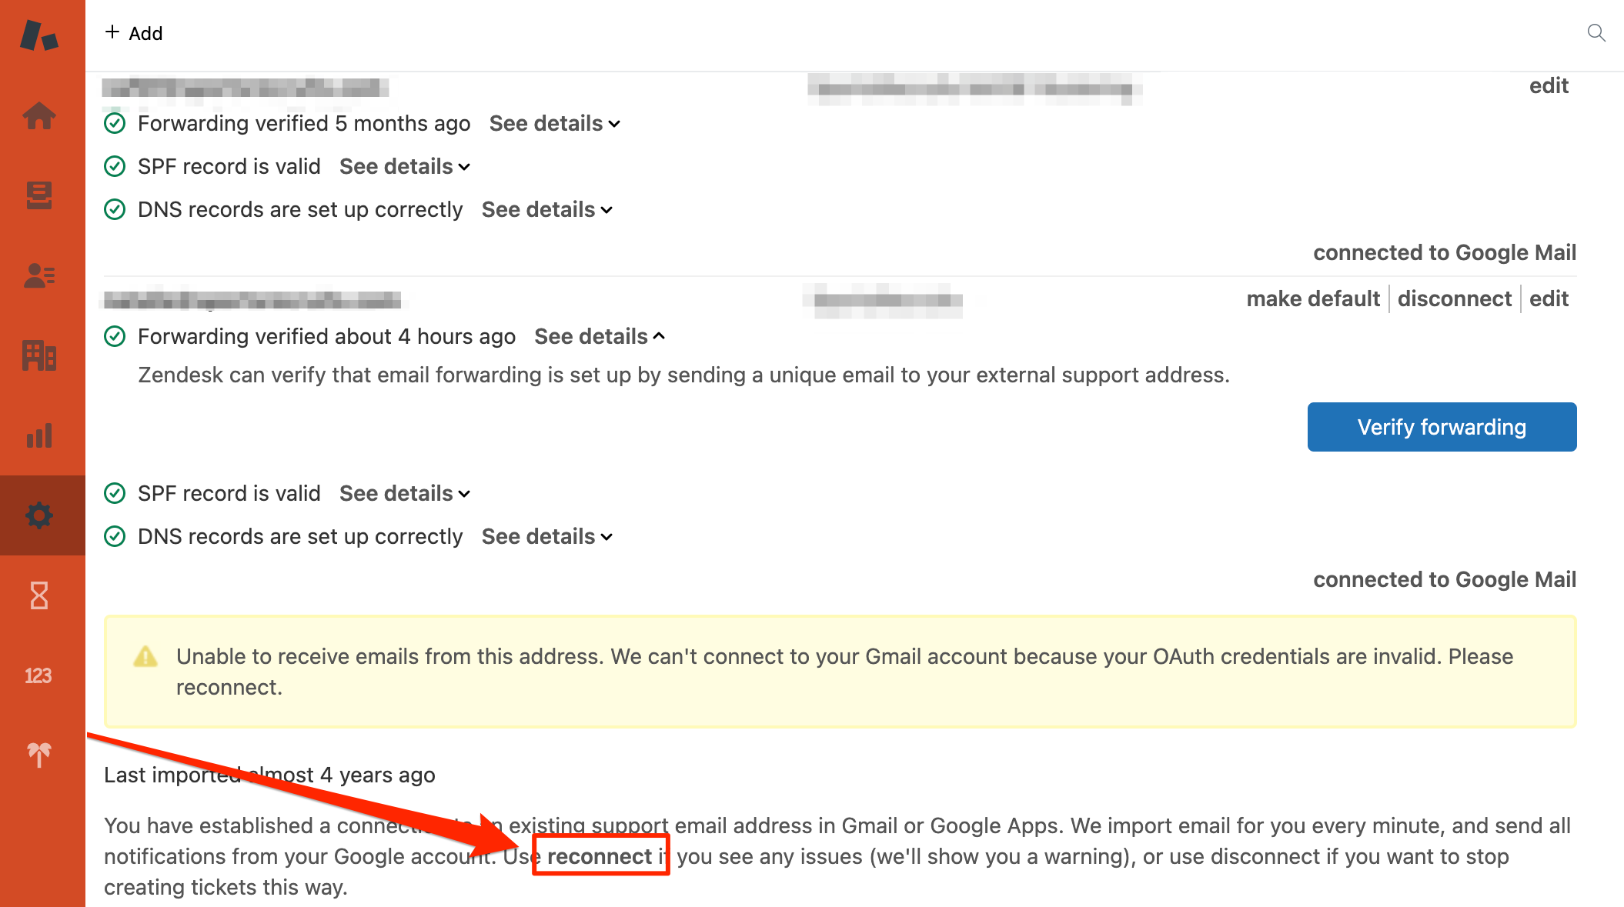This screenshot has height=907, width=1624.
Task: Open the Reporting bar chart icon
Action: 39,435
